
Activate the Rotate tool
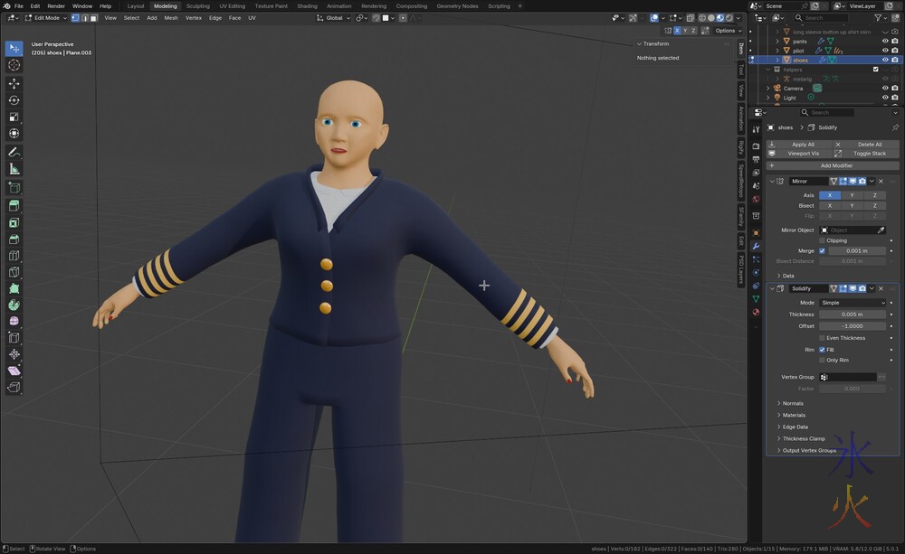pyautogui.click(x=14, y=100)
